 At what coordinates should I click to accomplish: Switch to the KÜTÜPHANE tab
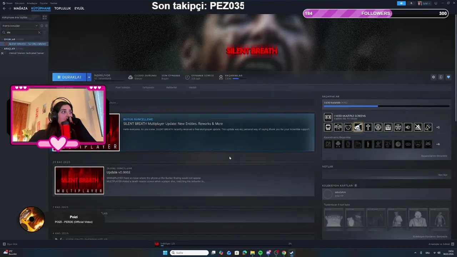click(x=41, y=8)
